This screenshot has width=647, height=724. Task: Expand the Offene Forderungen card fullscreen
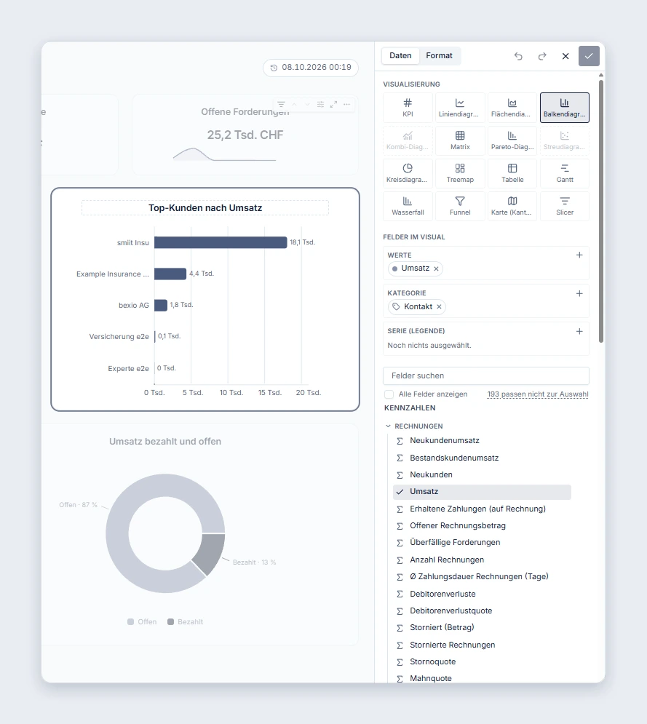click(333, 104)
